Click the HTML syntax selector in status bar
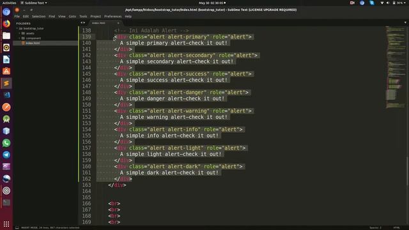Screen dimensions: 409x230 [x=396, y=227]
